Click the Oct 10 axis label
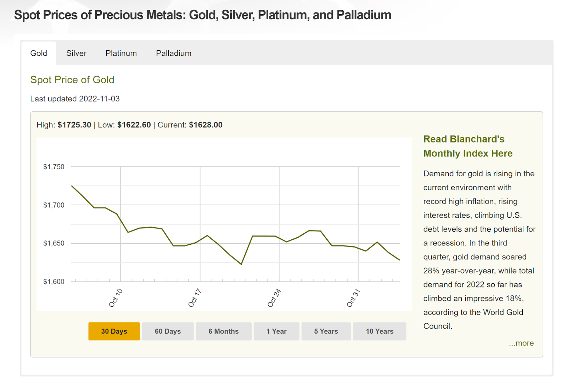 pos(116,298)
